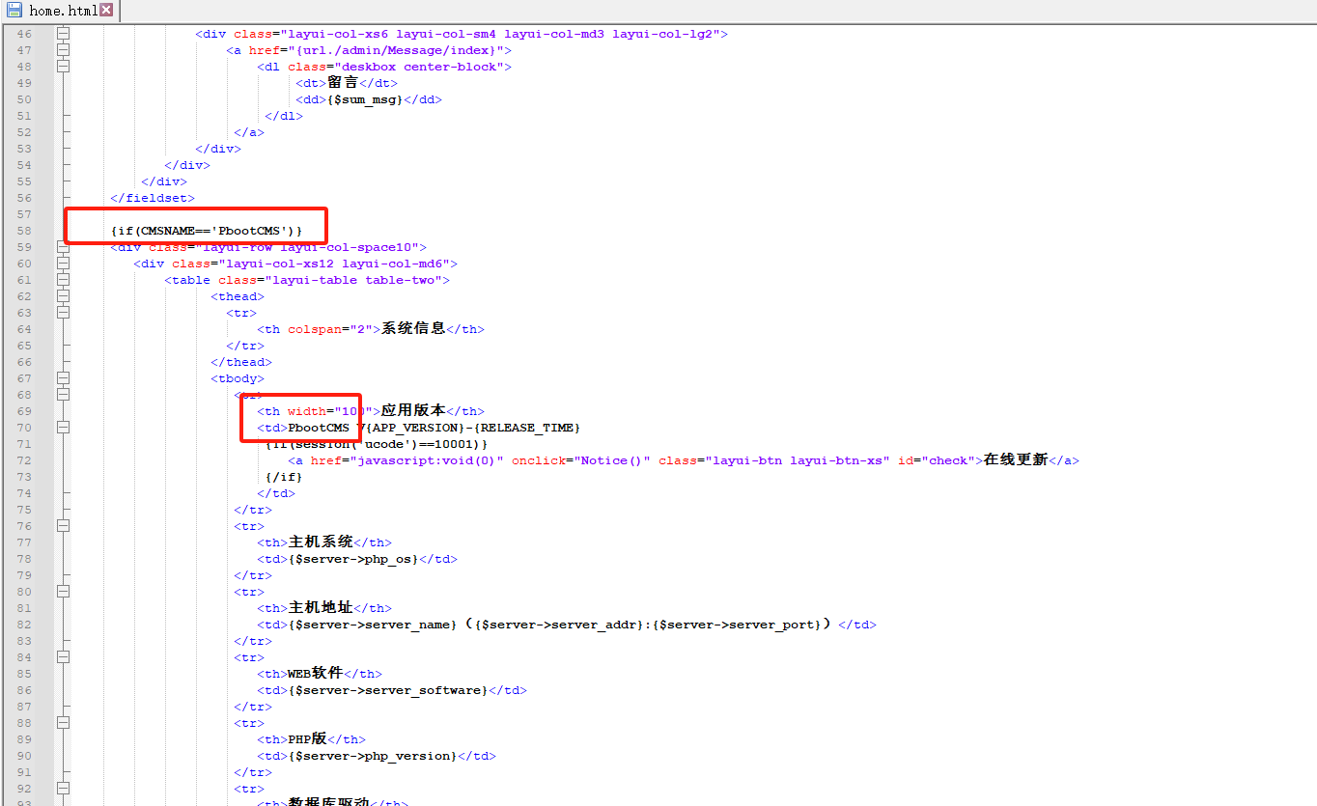Collapse the thead block on line 62
The image size is (1317, 806).
click(63, 296)
